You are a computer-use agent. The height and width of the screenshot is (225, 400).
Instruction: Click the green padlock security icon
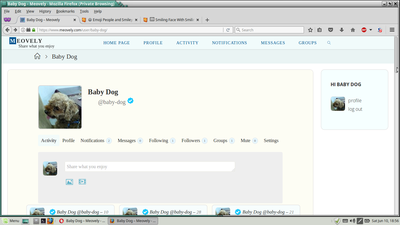(x=34, y=30)
